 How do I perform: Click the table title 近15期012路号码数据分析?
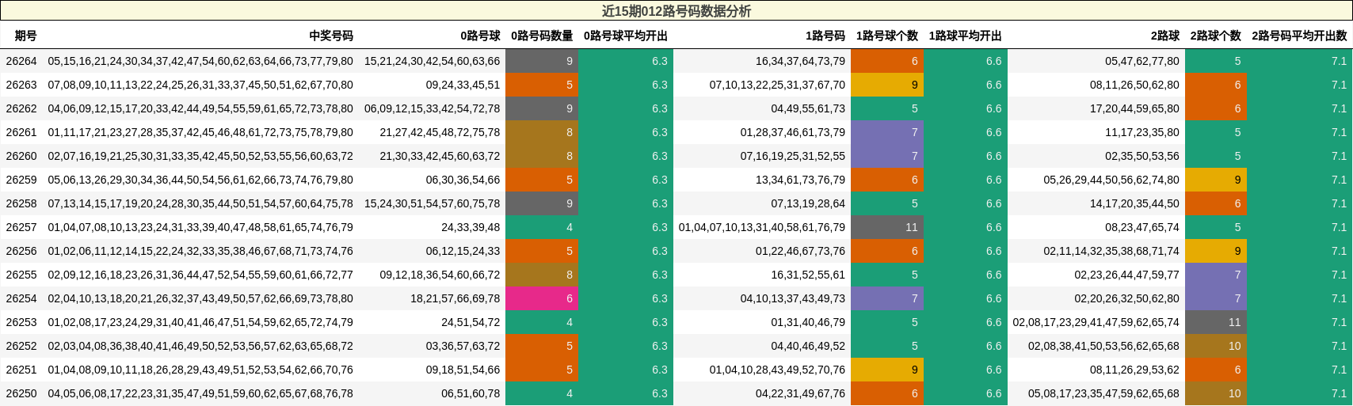point(676,11)
